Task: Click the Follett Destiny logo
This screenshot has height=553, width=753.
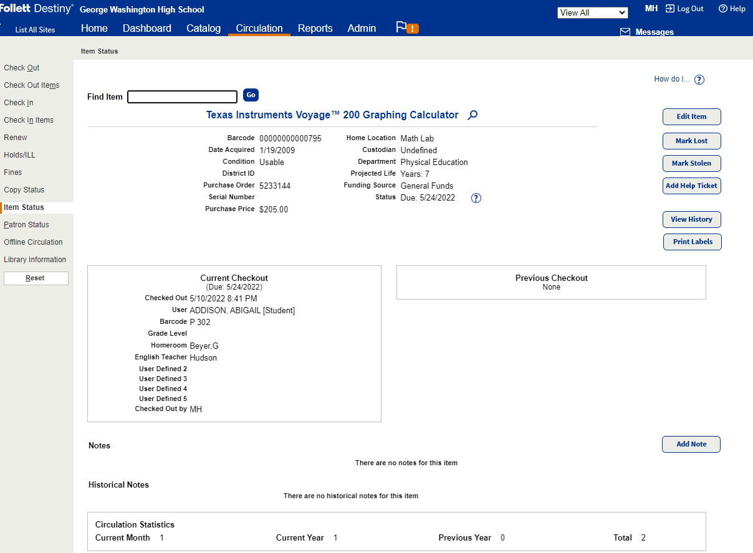Action: pos(34,8)
